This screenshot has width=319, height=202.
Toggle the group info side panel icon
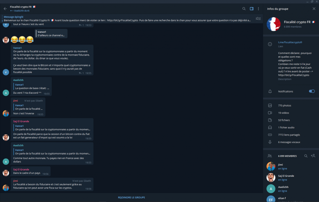pyautogui.click(x=252, y=9)
